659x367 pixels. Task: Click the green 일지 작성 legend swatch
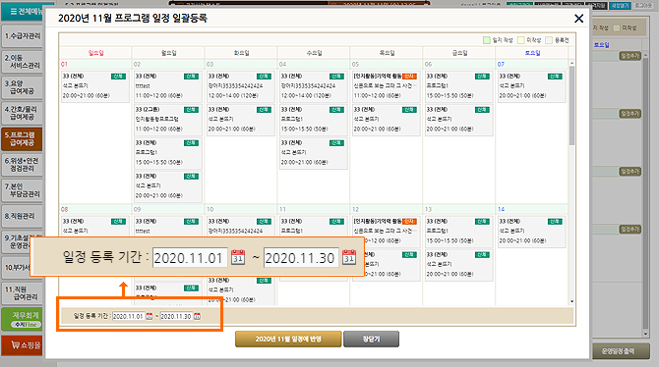click(487, 40)
